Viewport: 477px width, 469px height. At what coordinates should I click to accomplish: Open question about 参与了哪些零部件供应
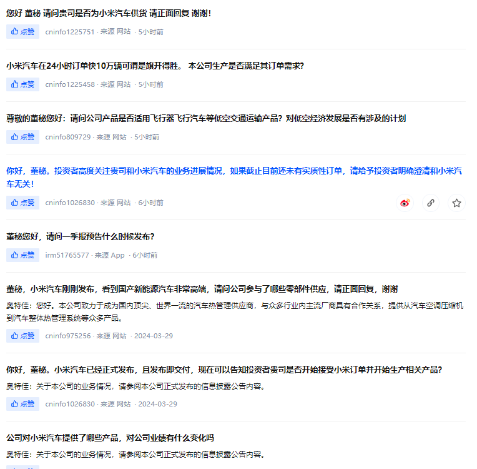202,289
